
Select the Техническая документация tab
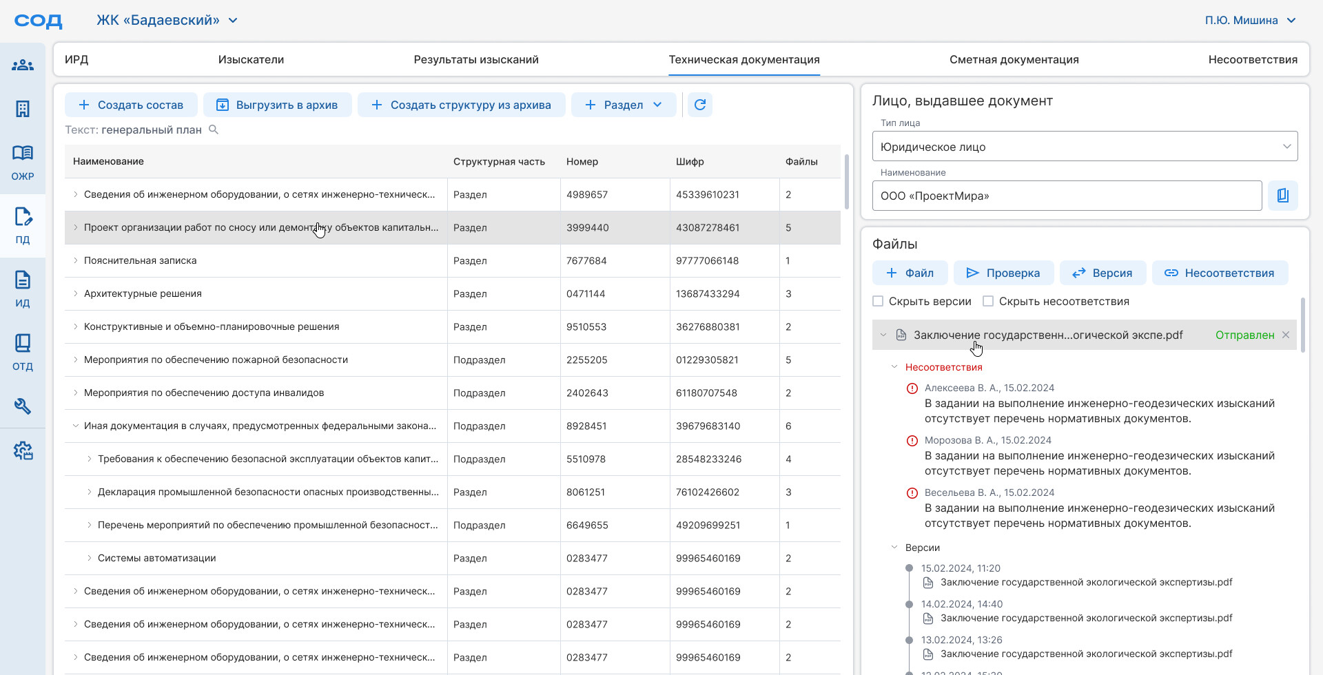tap(744, 59)
